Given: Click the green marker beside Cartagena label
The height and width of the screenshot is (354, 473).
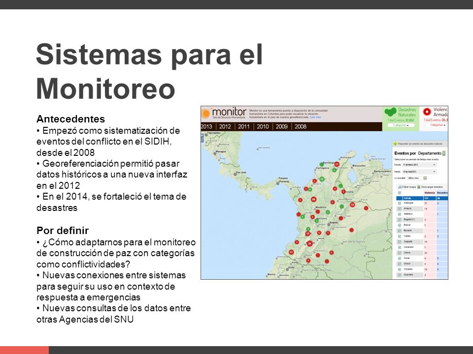Looking at the screenshot, I should (x=322, y=164).
